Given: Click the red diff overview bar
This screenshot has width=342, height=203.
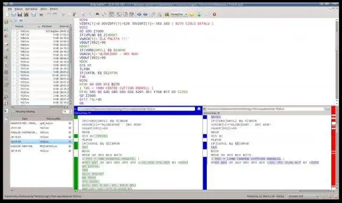Looking at the screenshot, I should tap(333, 147).
